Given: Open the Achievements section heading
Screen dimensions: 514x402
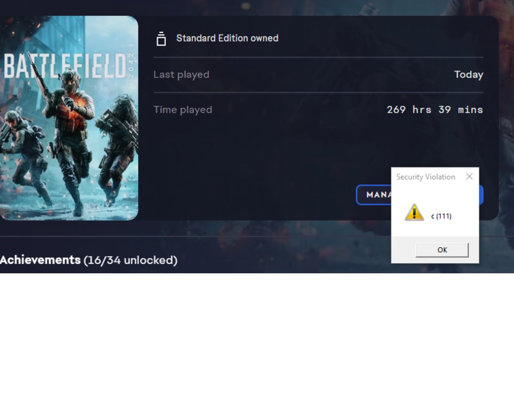Looking at the screenshot, I should tap(40, 260).
